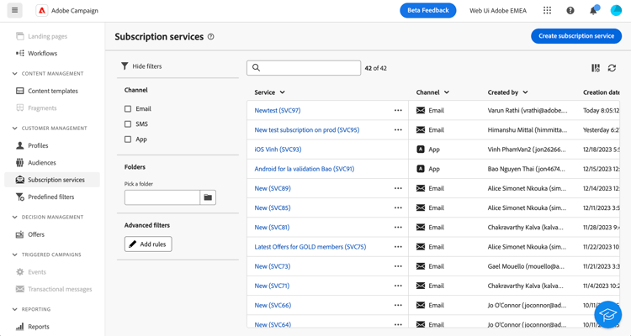The width and height of the screenshot is (631, 336).
Task: Refresh the subscription services list
Action: point(612,68)
